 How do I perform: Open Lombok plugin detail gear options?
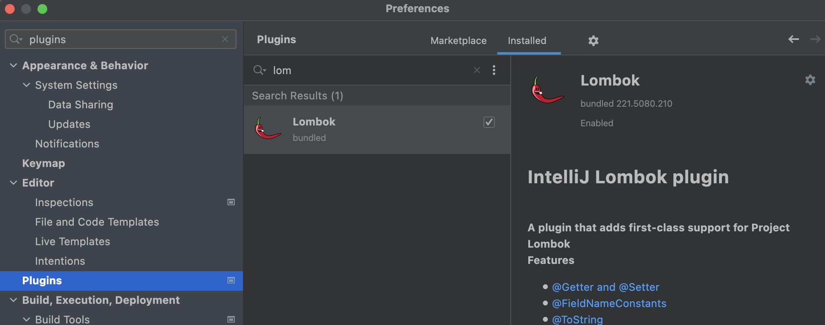click(x=810, y=80)
